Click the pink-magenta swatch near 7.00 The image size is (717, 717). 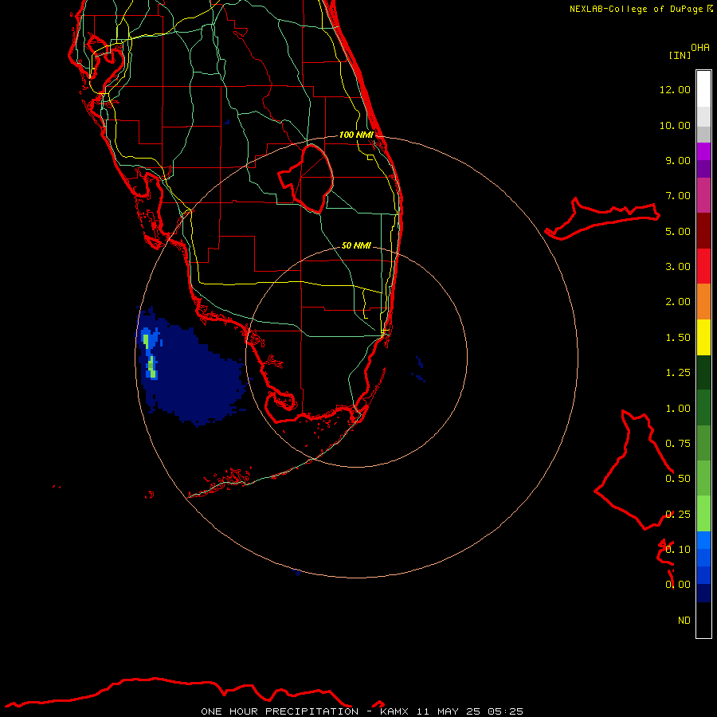703,195
